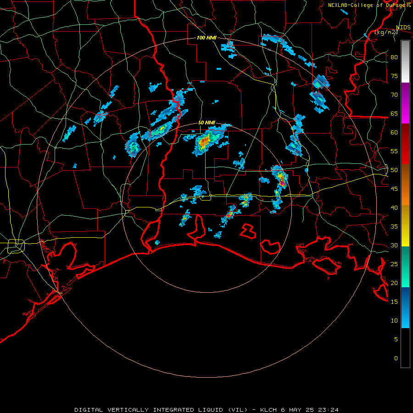
Task: Click the 45 value on the color scale
Action: (x=394, y=189)
